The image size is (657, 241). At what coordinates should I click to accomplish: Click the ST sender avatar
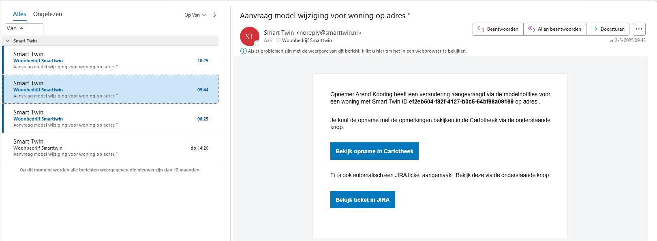point(250,36)
